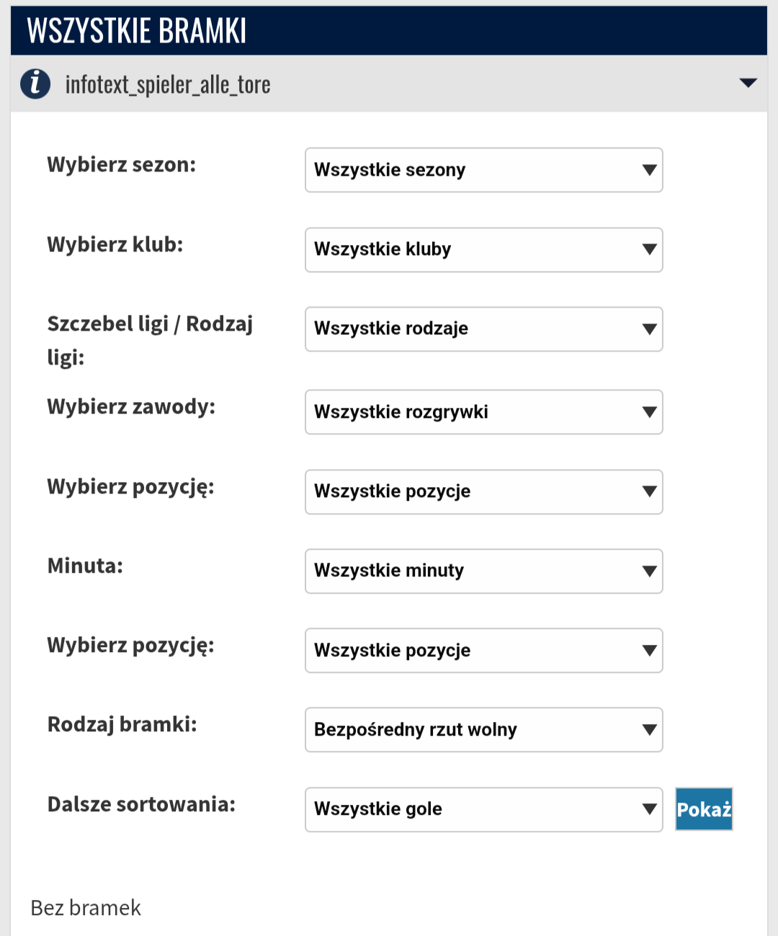Click the arrow on Rodzaj bramki selector
The height and width of the screenshot is (936, 778).
click(x=649, y=730)
